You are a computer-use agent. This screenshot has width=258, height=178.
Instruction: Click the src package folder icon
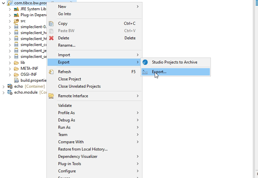point(16,21)
